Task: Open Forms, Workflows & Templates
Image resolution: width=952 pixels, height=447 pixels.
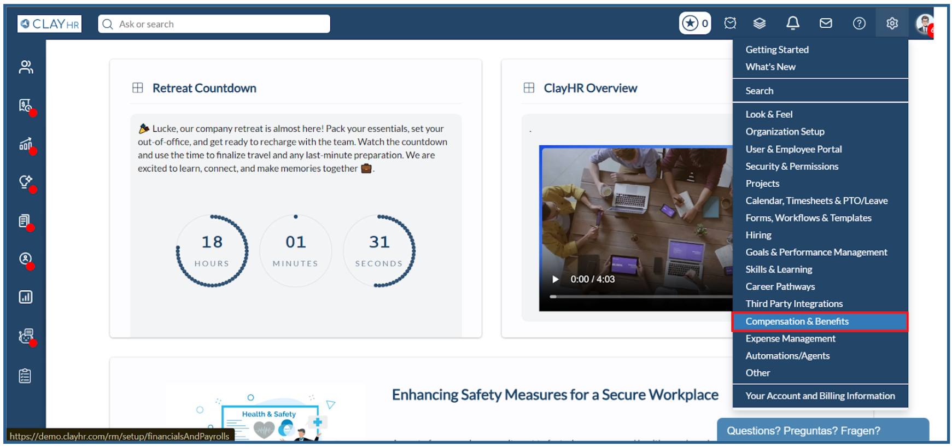Action: (x=808, y=218)
